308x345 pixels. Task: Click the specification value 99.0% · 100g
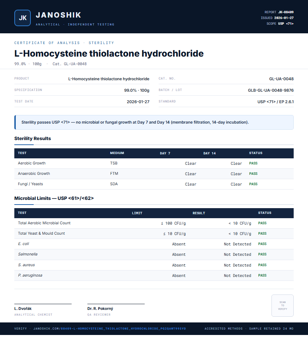(x=136, y=90)
